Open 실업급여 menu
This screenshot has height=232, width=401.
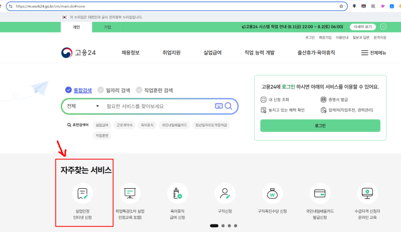[x=212, y=53]
